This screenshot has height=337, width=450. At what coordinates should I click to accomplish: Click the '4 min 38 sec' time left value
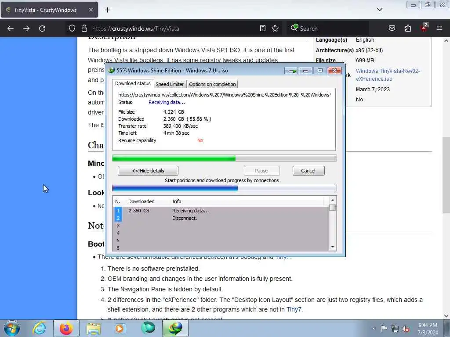click(x=176, y=133)
